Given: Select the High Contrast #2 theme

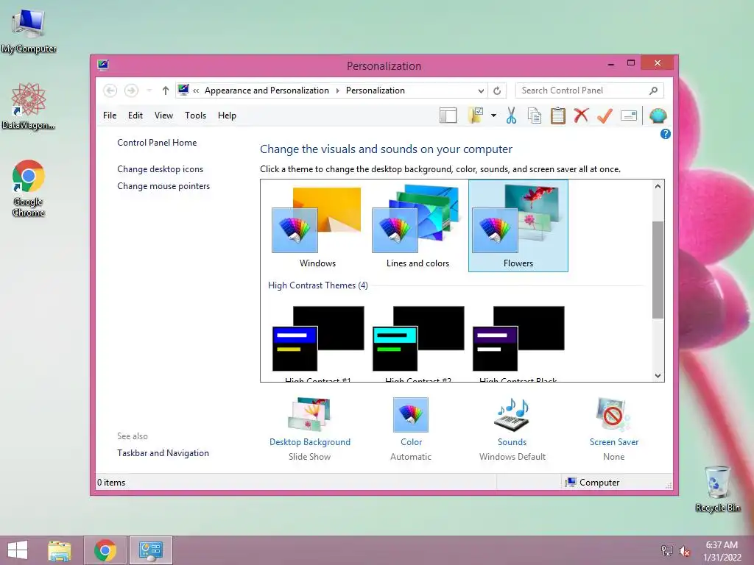Looking at the screenshot, I should pyautogui.click(x=418, y=344).
